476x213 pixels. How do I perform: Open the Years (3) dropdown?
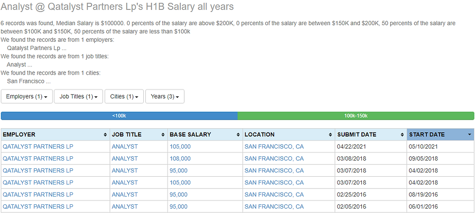click(x=165, y=96)
